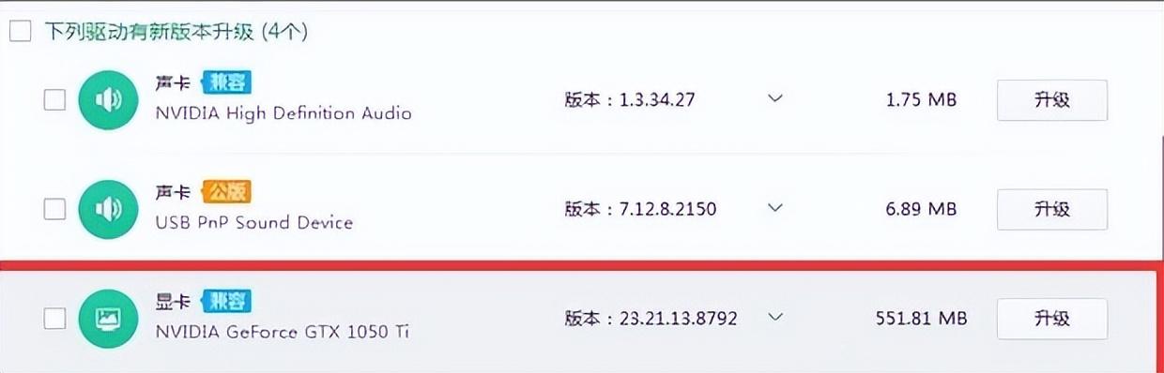The image size is (1164, 373).
Task: Click the GeForce GTX 1050 Ti display icon
Action: [x=107, y=318]
